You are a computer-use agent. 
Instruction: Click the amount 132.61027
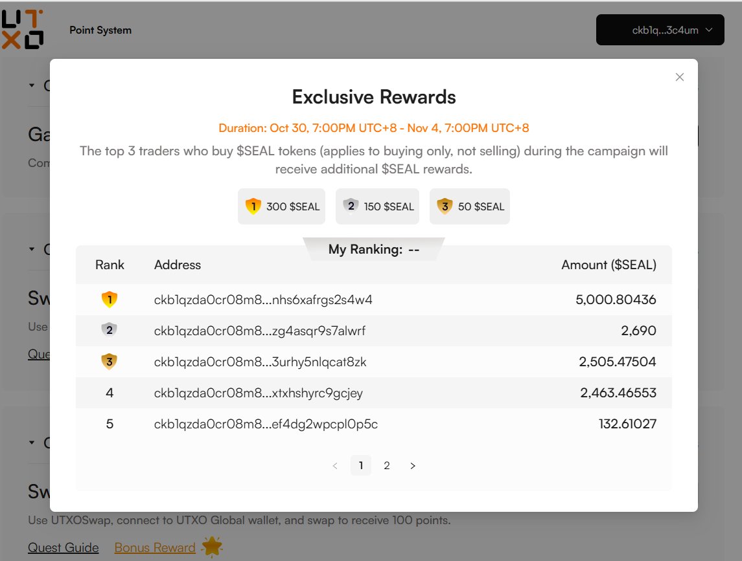coord(627,424)
